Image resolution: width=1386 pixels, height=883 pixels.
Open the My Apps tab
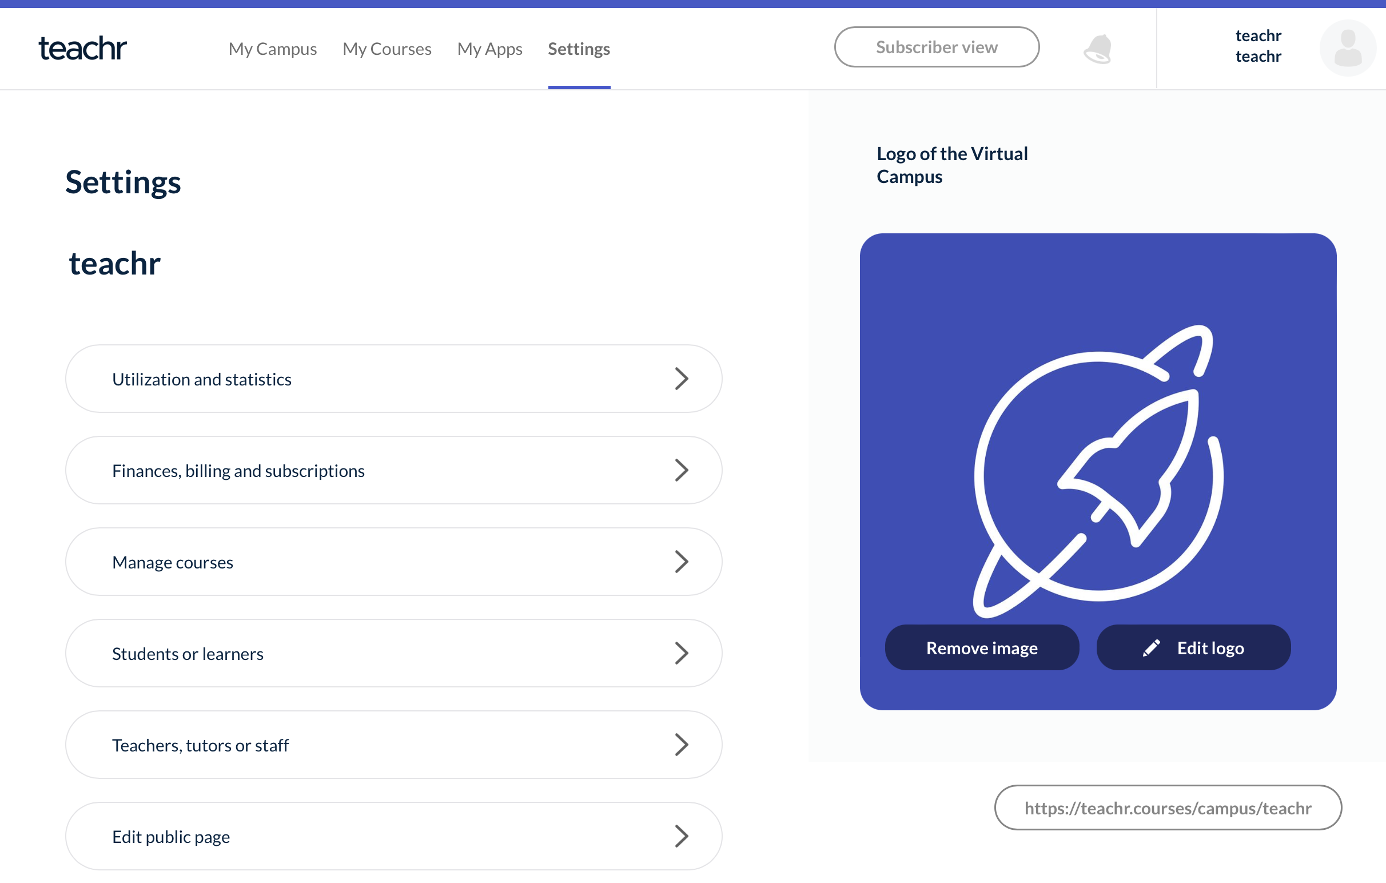point(489,49)
